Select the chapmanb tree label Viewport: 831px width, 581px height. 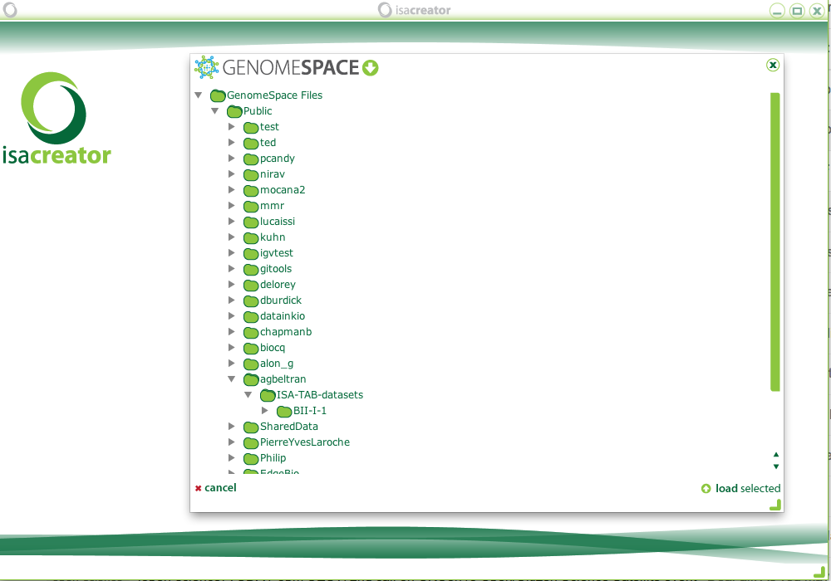coord(286,332)
